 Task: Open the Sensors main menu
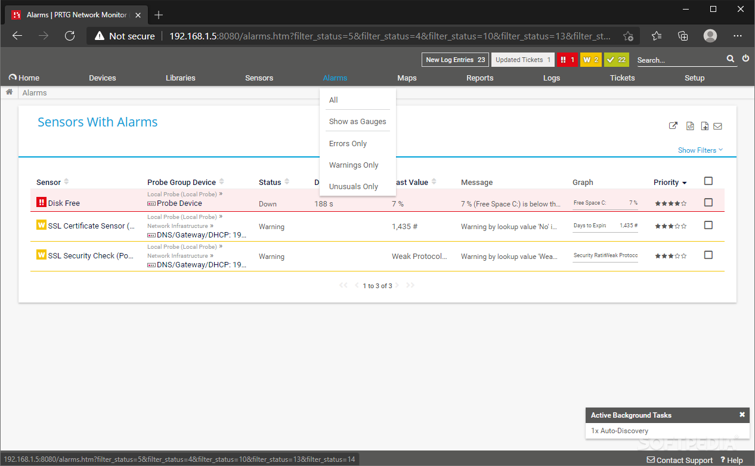pos(259,78)
